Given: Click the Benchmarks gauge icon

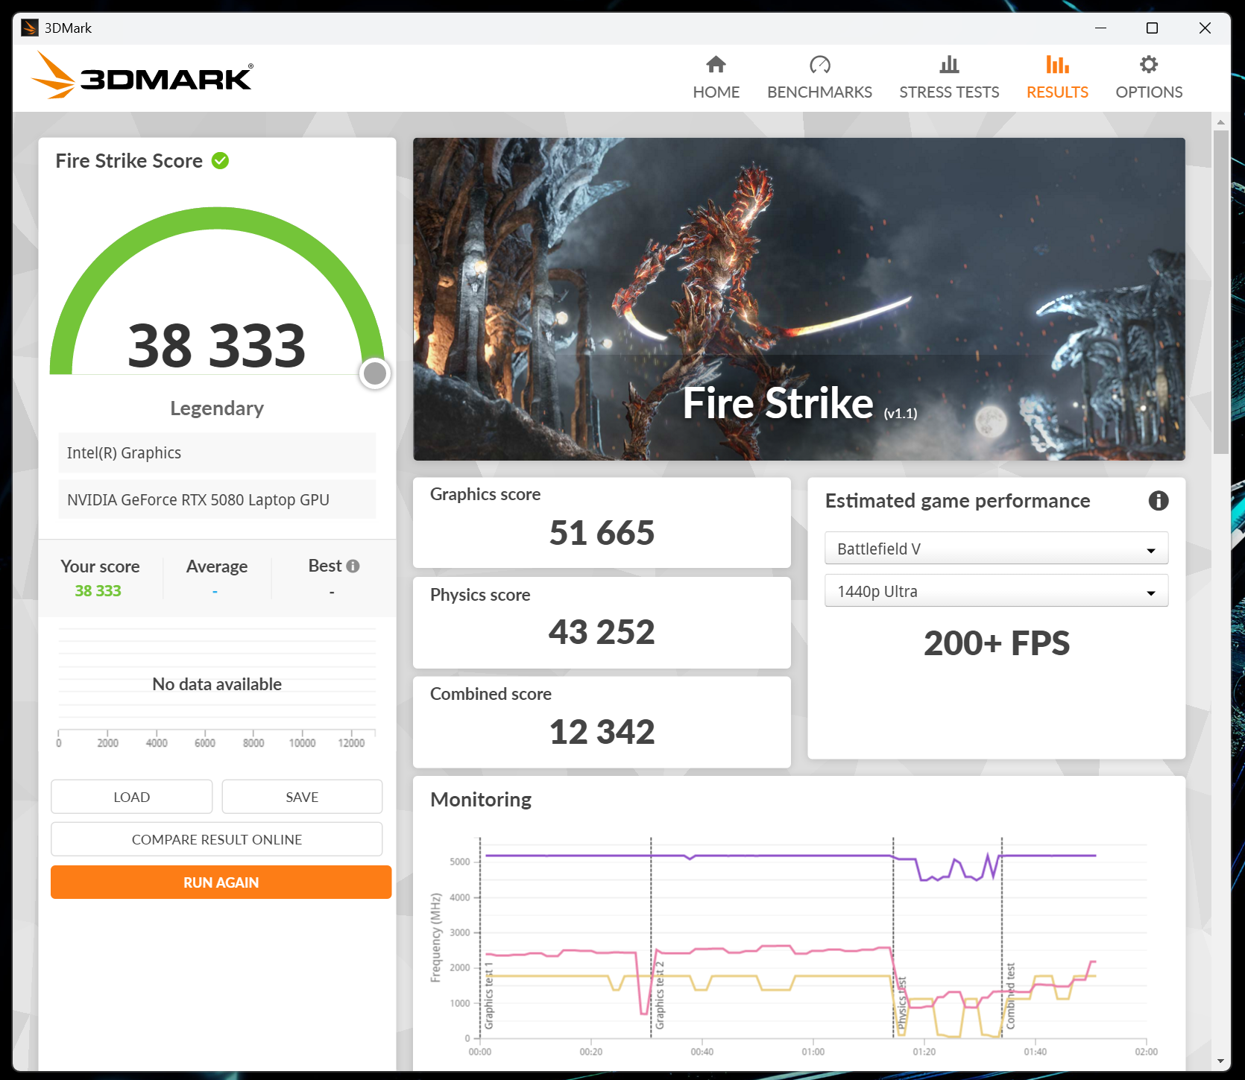Looking at the screenshot, I should 819,65.
